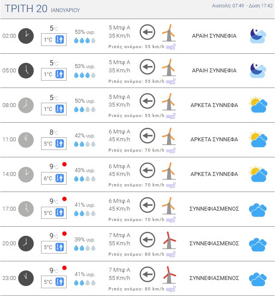Click the orange windmill icon at 14:00
The height and width of the screenshot is (296, 275).
pyautogui.click(x=168, y=170)
